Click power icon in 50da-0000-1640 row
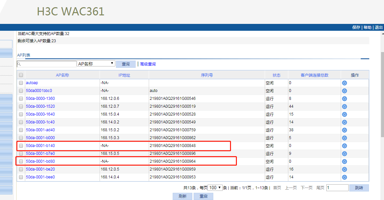Viewport: 384px width, 200px height. [344, 114]
